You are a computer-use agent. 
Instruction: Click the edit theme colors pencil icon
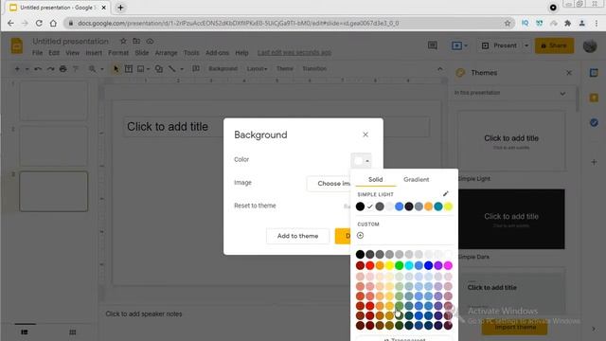click(446, 193)
